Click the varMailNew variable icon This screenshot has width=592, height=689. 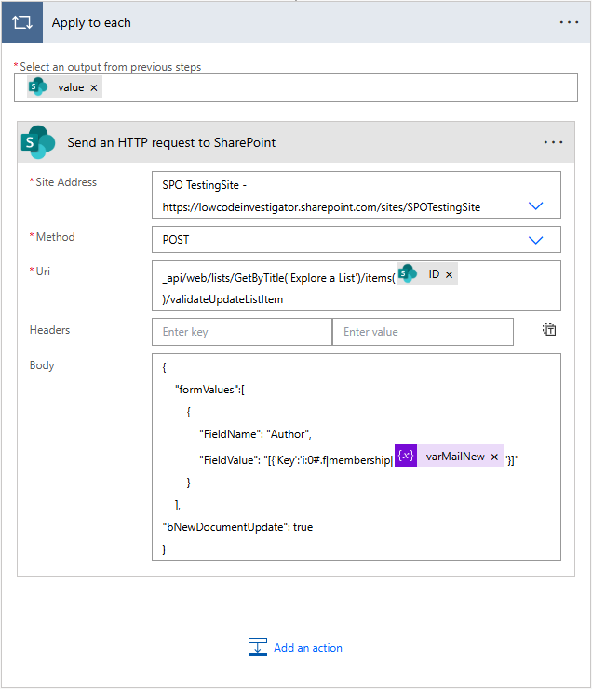[x=406, y=457]
